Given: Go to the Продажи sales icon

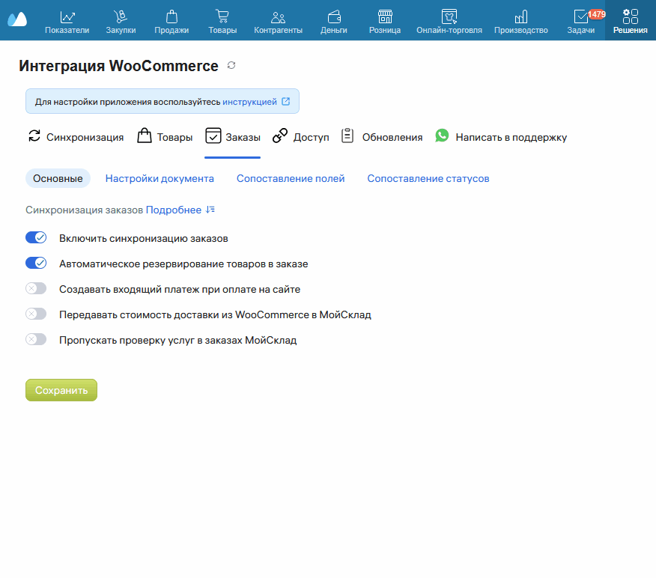Looking at the screenshot, I should click(x=171, y=16).
